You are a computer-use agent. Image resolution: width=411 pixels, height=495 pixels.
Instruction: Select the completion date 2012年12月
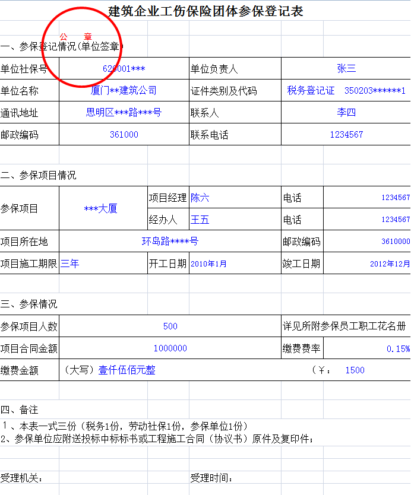point(367,264)
